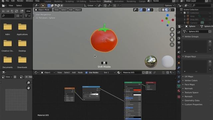Switch to the Texture Paint workspace tab
This screenshot has width=213, height=120.
[x=95, y=1]
